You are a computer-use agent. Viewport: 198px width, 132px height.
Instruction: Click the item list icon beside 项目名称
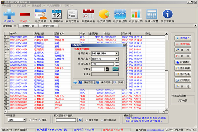click(x=117, y=64)
